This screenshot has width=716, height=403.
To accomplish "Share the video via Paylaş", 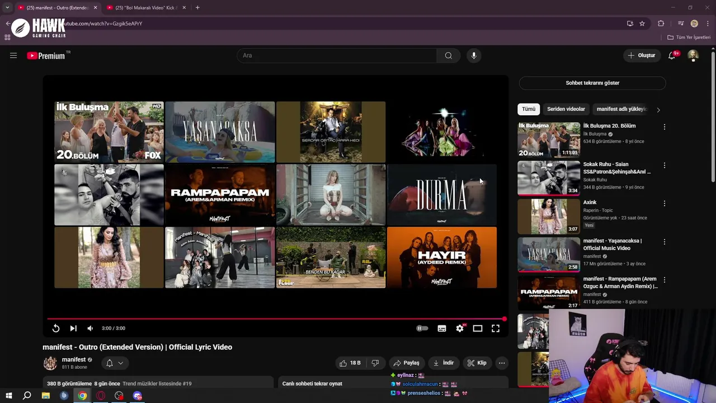I will [407, 363].
